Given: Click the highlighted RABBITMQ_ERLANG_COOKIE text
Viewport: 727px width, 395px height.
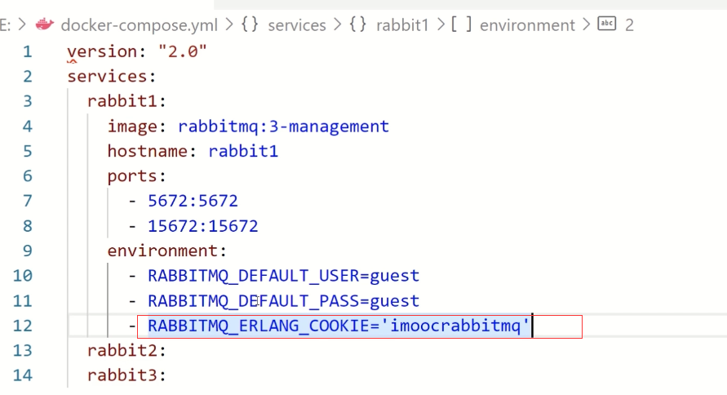Looking at the screenshot, I should point(339,326).
